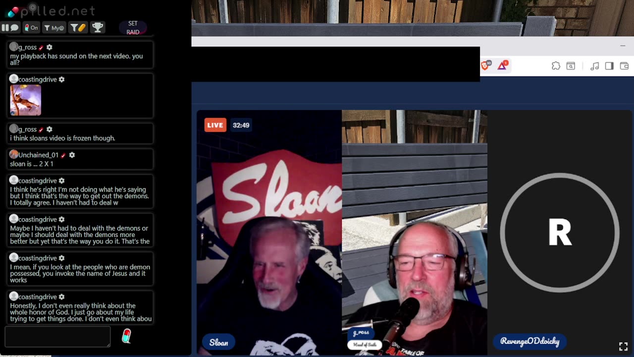Focus the chat message input box

coord(57,337)
